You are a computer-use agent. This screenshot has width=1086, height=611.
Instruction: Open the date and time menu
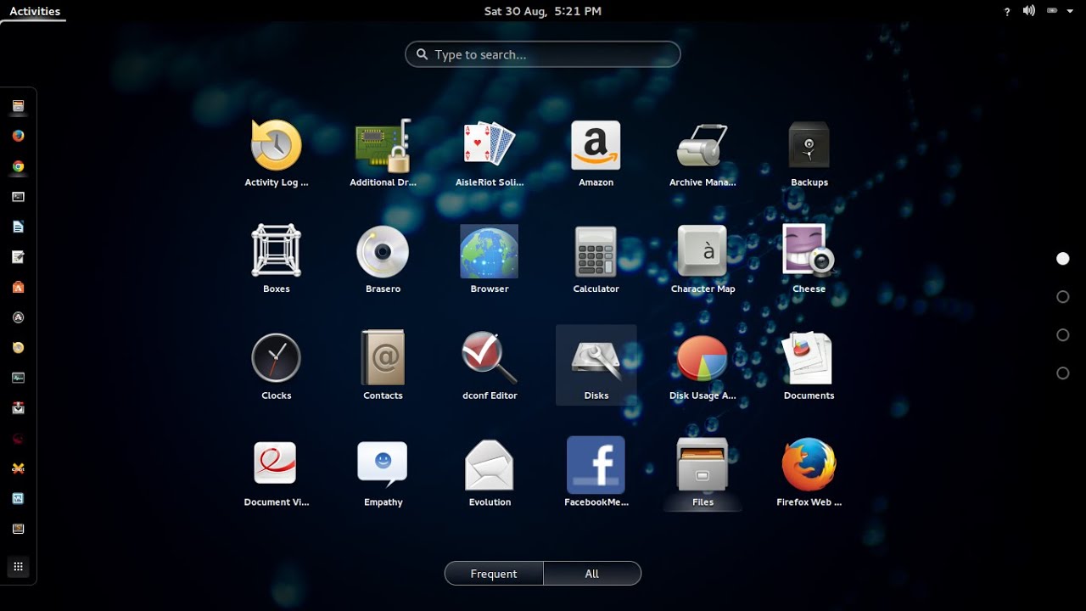coord(543,11)
